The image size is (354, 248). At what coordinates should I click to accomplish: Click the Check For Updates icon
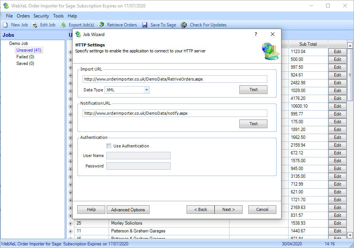184,25
